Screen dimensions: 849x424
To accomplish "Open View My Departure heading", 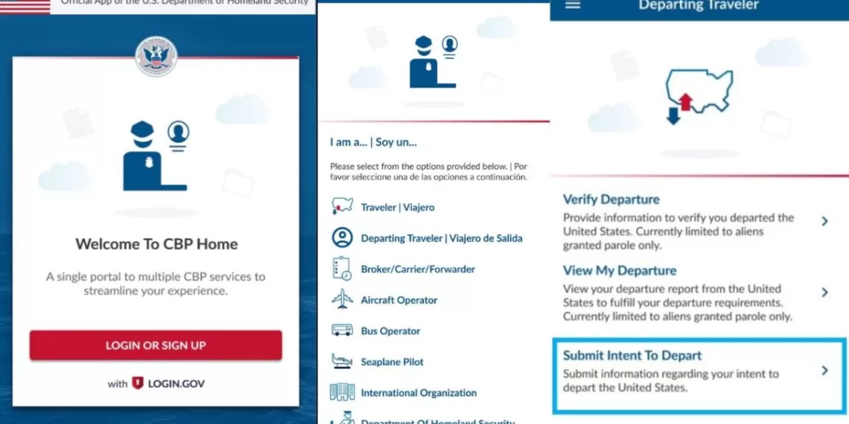I will (620, 270).
